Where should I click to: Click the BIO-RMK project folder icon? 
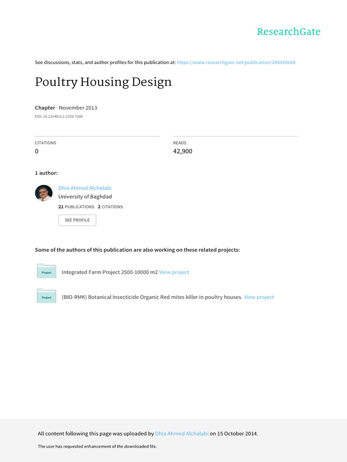[x=46, y=296]
